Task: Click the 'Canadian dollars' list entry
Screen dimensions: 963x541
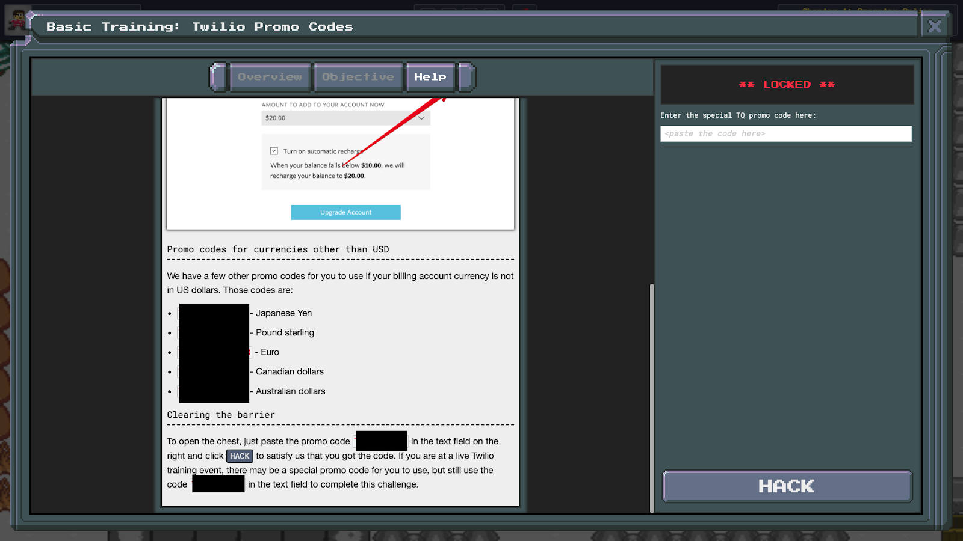Action: point(290,371)
